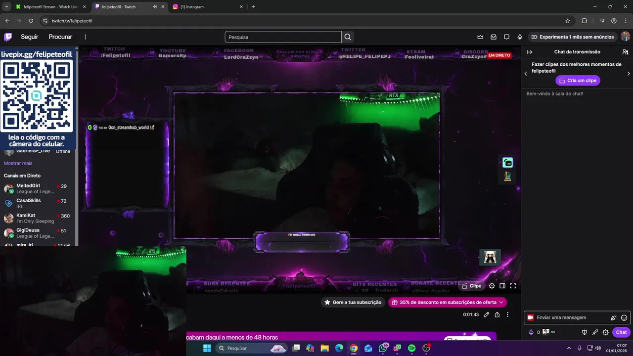Go to next chat highlight with right chevron
The image size is (633, 356).
[x=629, y=74]
